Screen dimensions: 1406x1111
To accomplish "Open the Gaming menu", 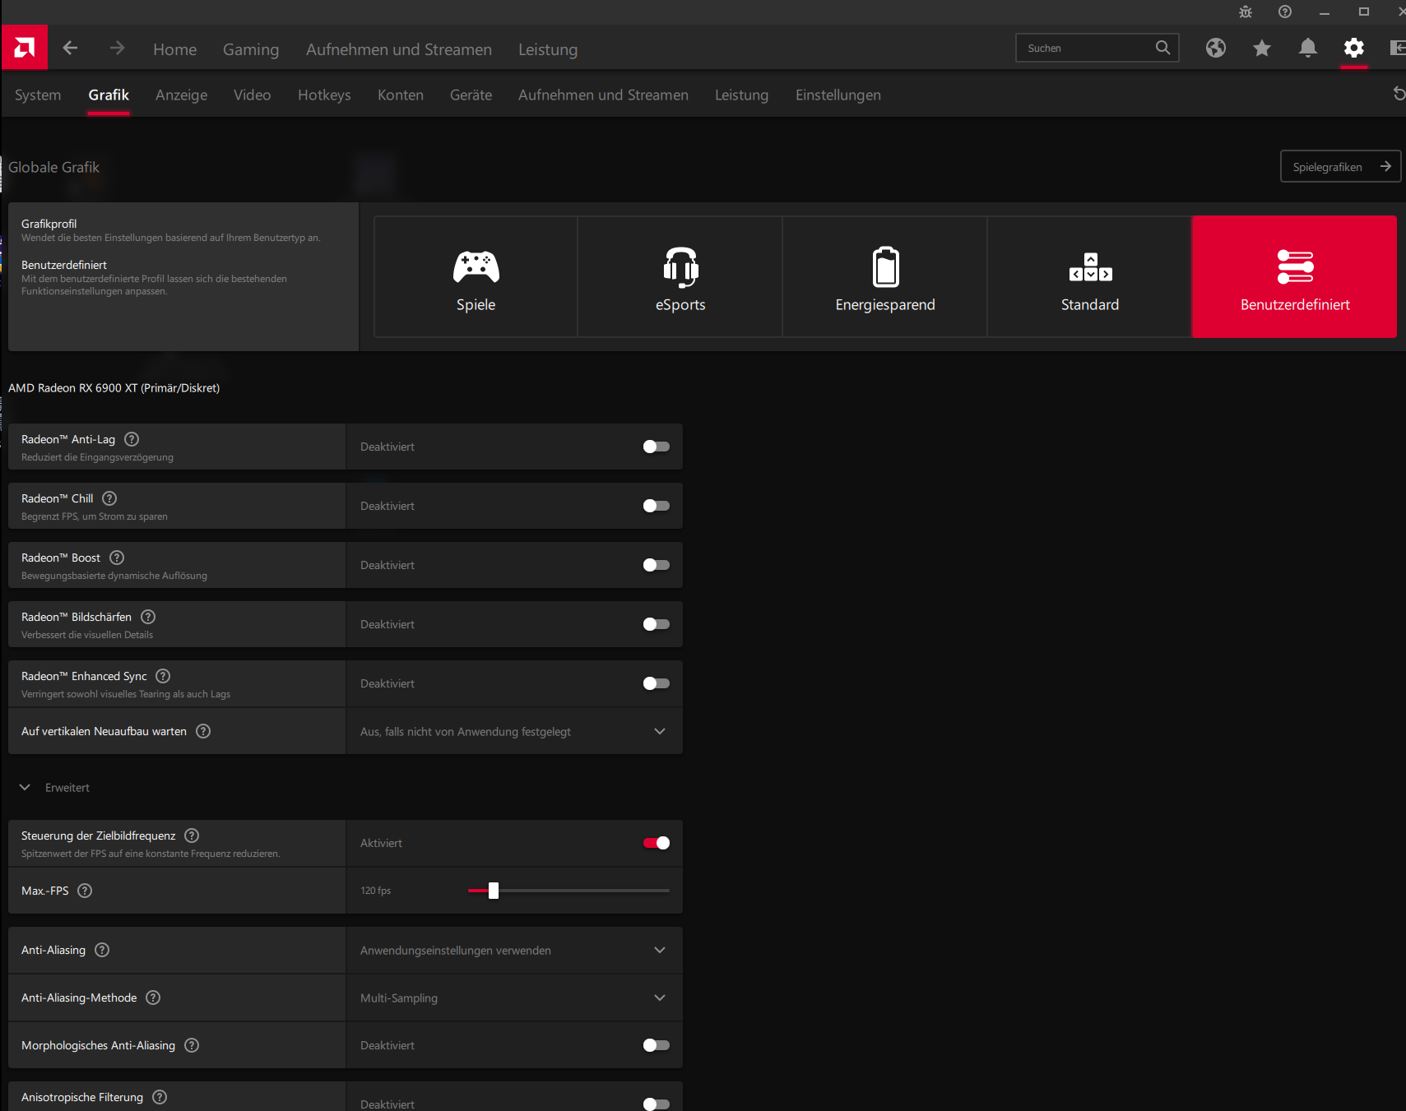I will point(251,49).
